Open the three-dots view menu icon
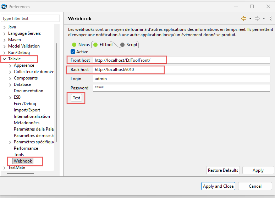 point(270,18)
